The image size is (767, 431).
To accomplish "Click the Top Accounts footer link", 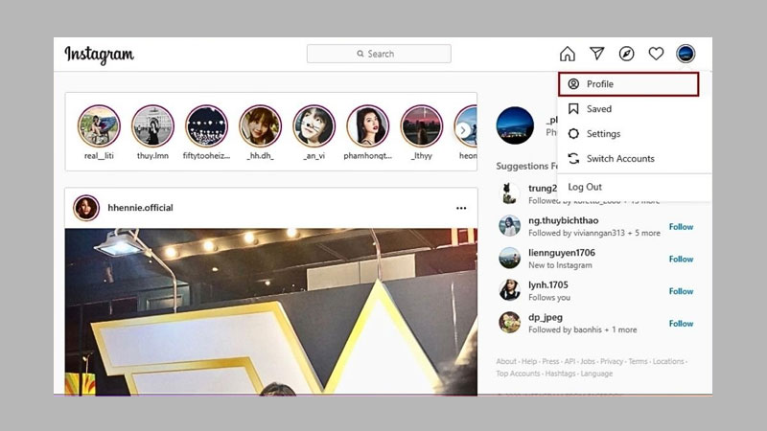I will [518, 374].
